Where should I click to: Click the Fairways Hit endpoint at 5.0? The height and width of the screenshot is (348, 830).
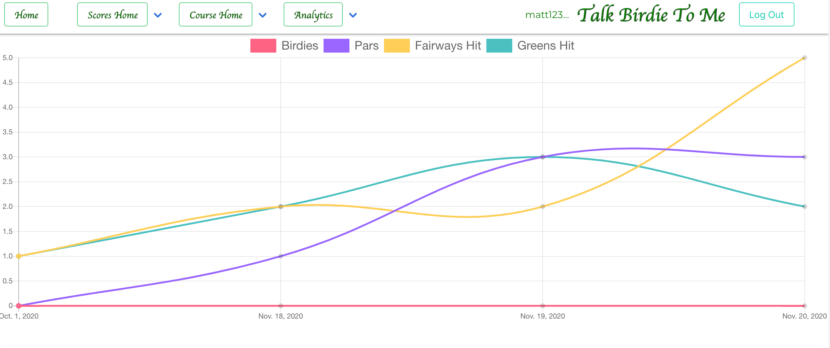tap(805, 58)
